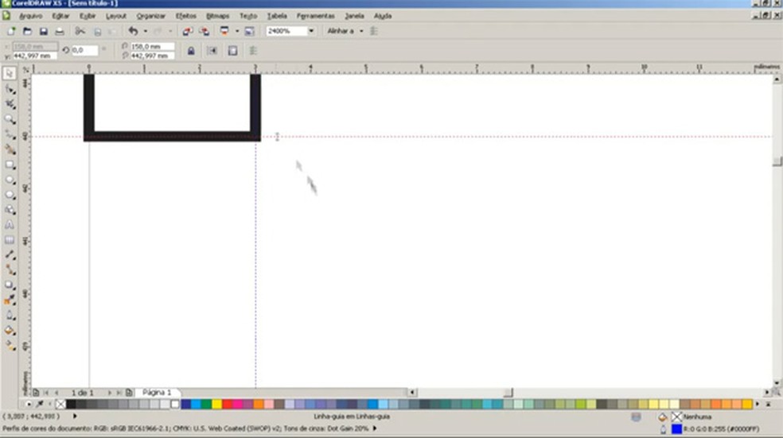The width and height of the screenshot is (783, 438).
Task: Expand status bar coordinates arrow
Action: (x=75, y=416)
